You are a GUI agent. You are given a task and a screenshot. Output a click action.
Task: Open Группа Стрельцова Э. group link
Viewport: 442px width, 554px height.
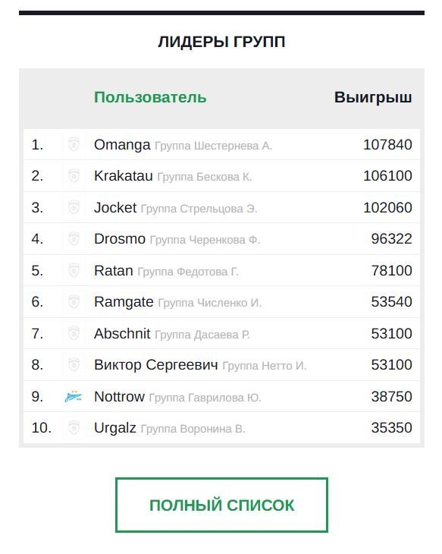click(199, 209)
